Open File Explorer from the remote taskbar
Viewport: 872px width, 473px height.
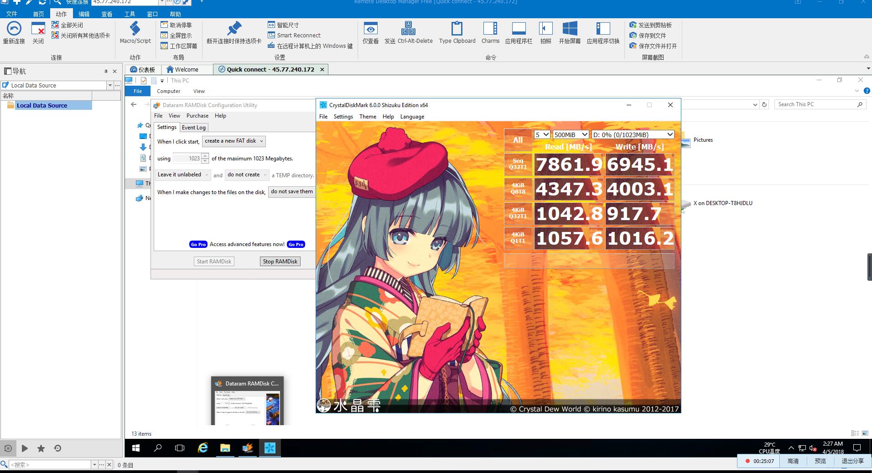point(225,448)
